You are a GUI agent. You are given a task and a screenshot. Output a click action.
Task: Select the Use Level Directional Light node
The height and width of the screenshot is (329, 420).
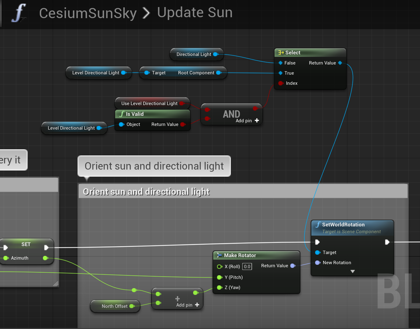tap(152, 104)
